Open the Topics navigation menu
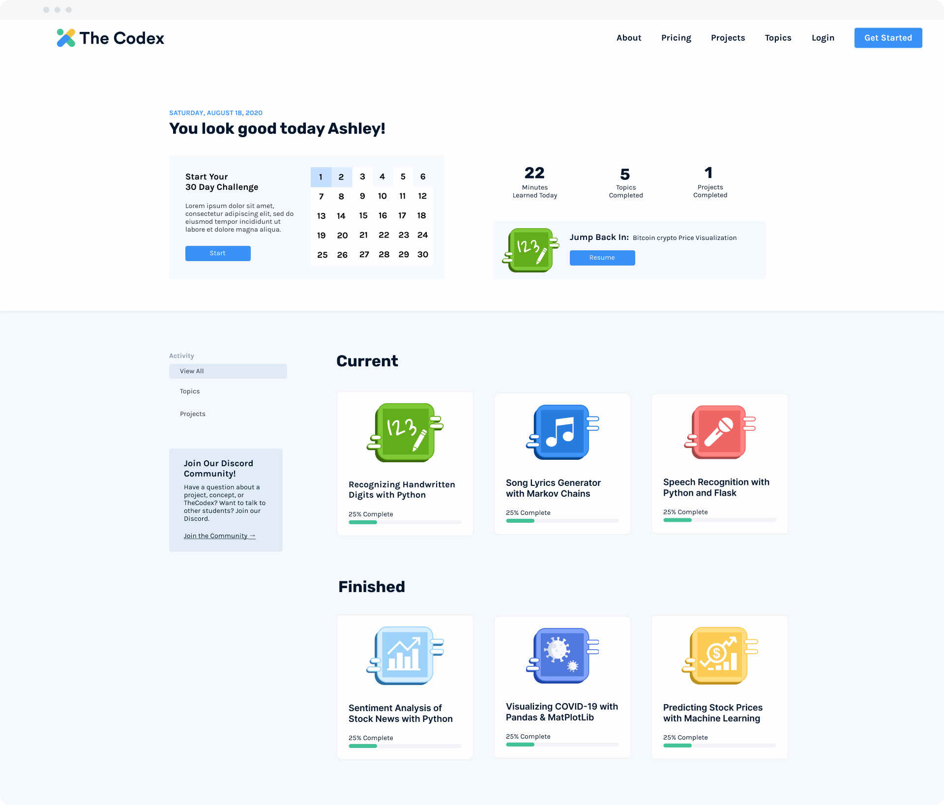This screenshot has width=944, height=805. coord(776,37)
